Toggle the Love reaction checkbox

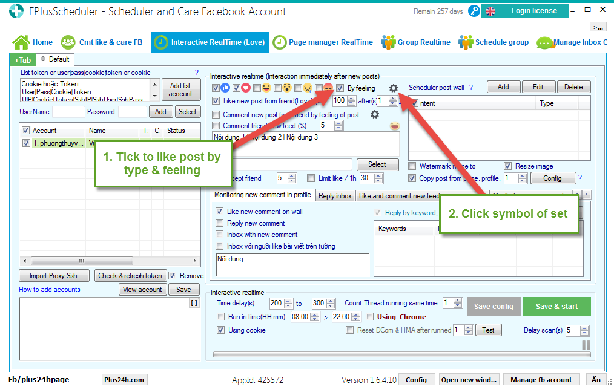[236, 88]
